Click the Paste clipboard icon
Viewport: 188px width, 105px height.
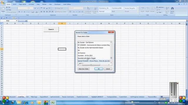tap(3, 9)
